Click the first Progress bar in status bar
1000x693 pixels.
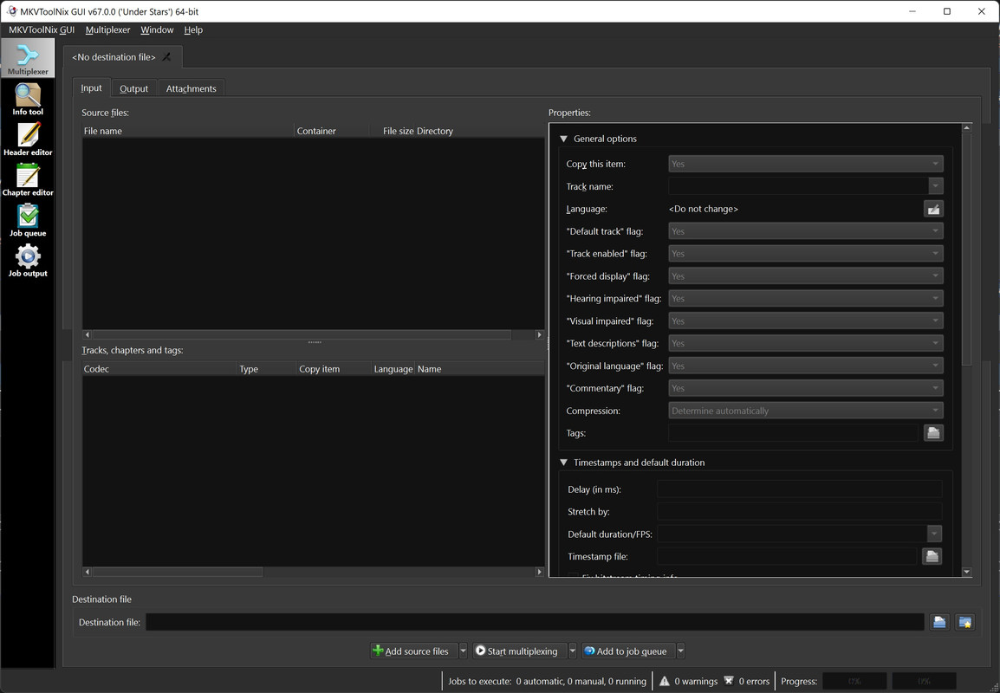click(854, 681)
